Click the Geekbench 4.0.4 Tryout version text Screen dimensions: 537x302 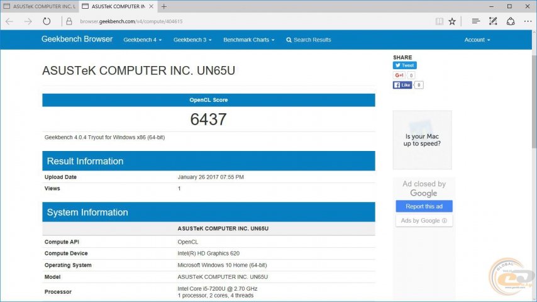[104, 137]
